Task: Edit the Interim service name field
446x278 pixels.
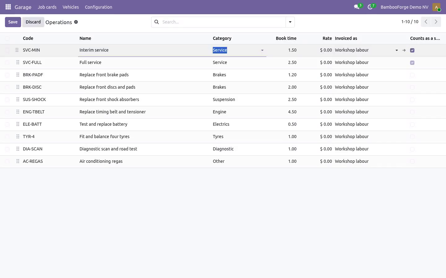Action: (x=144, y=50)
